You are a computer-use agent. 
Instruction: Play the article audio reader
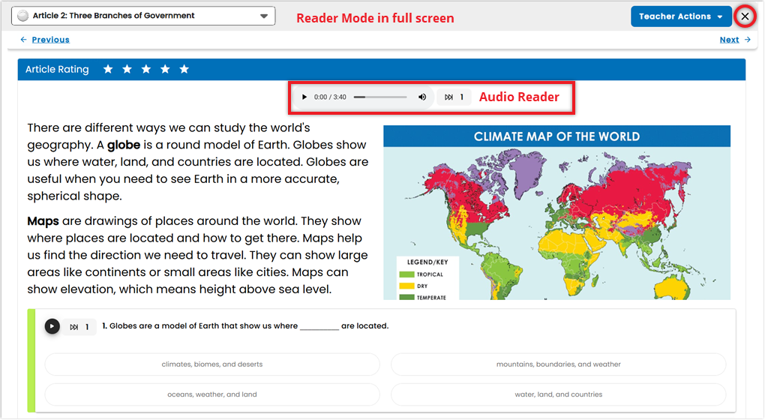[304, 97]
